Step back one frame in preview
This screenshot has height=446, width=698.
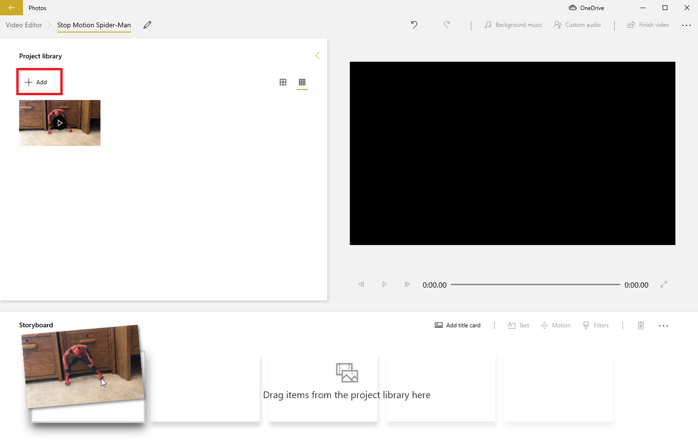[x=361, y=284]
